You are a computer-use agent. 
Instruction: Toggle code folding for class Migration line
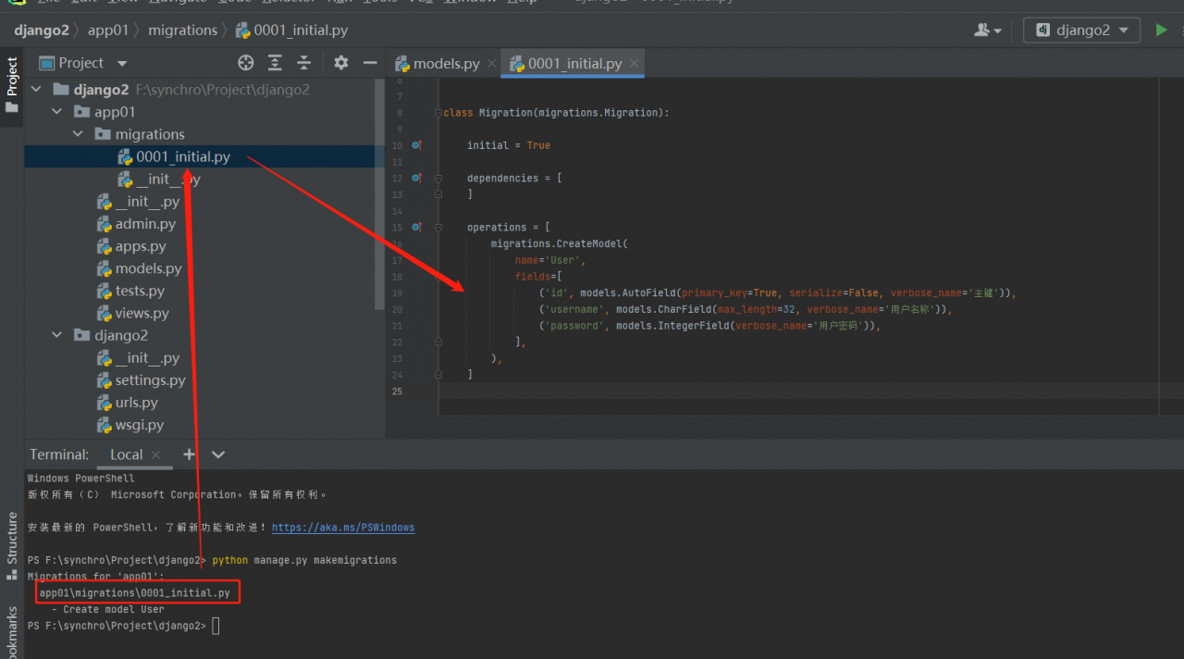pyautogui.click(x=438, y=113)
